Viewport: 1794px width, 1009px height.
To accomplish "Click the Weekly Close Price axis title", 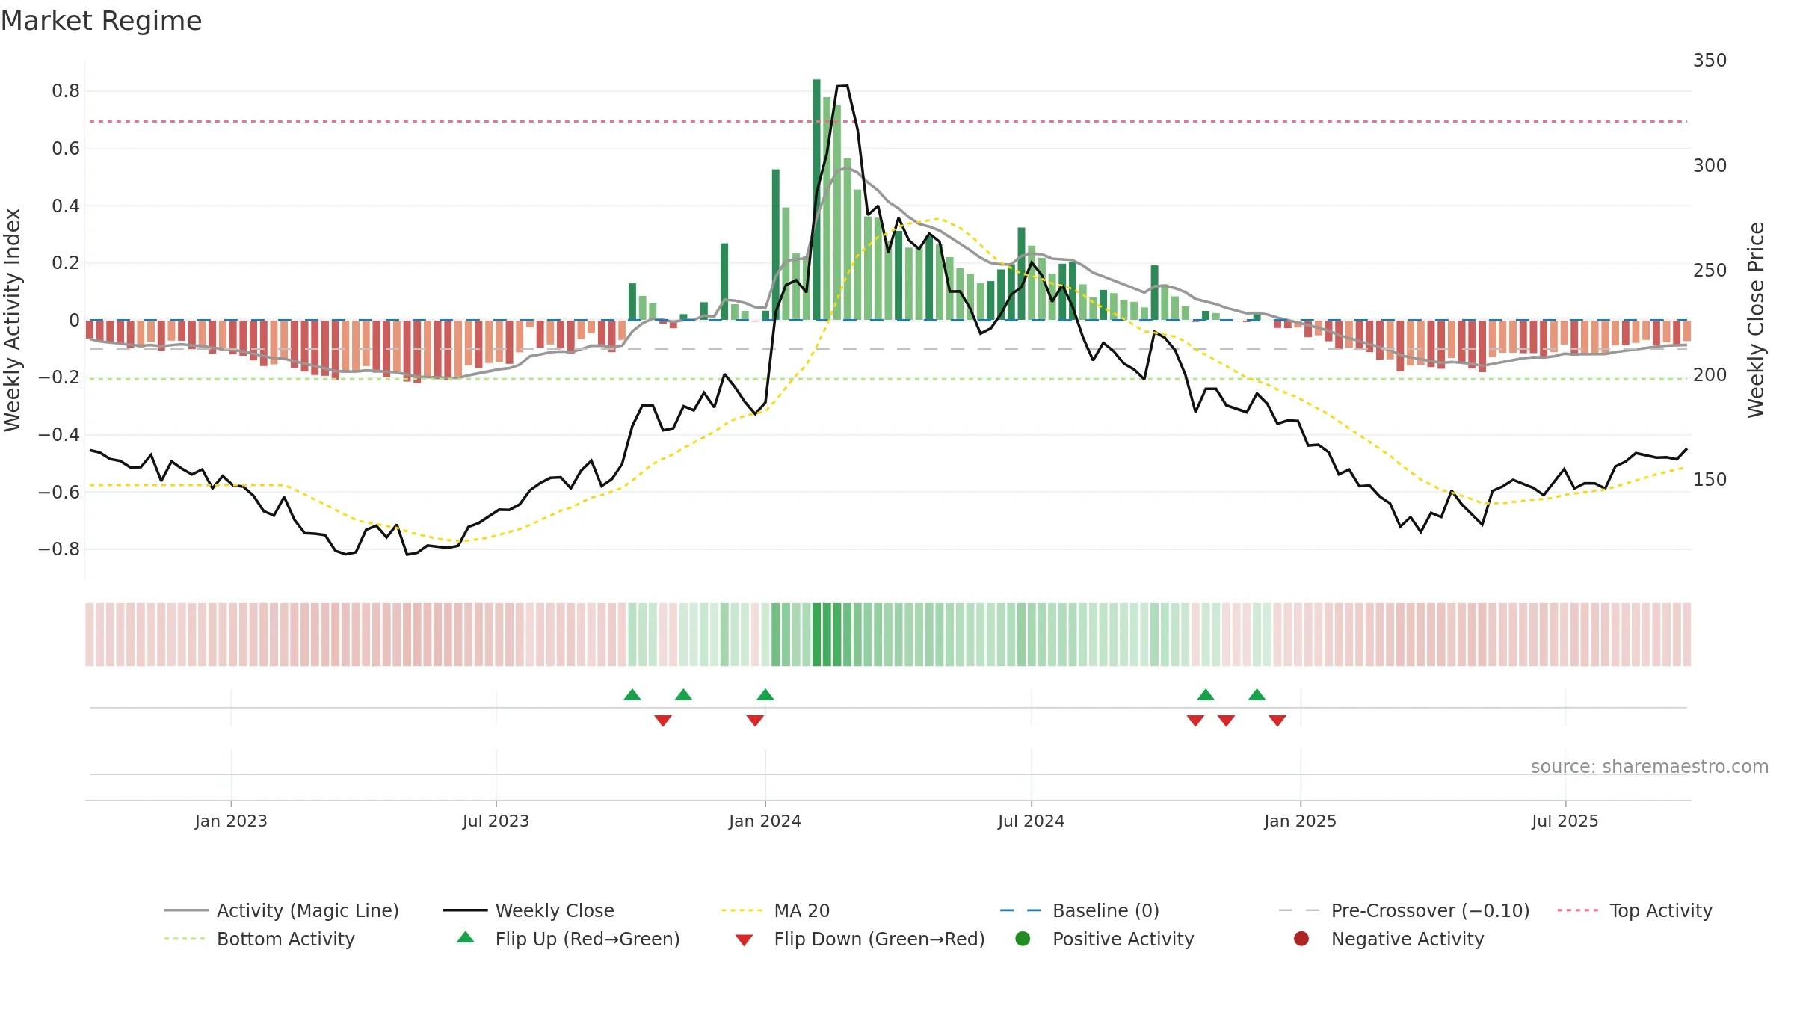I will point(1756,320).
